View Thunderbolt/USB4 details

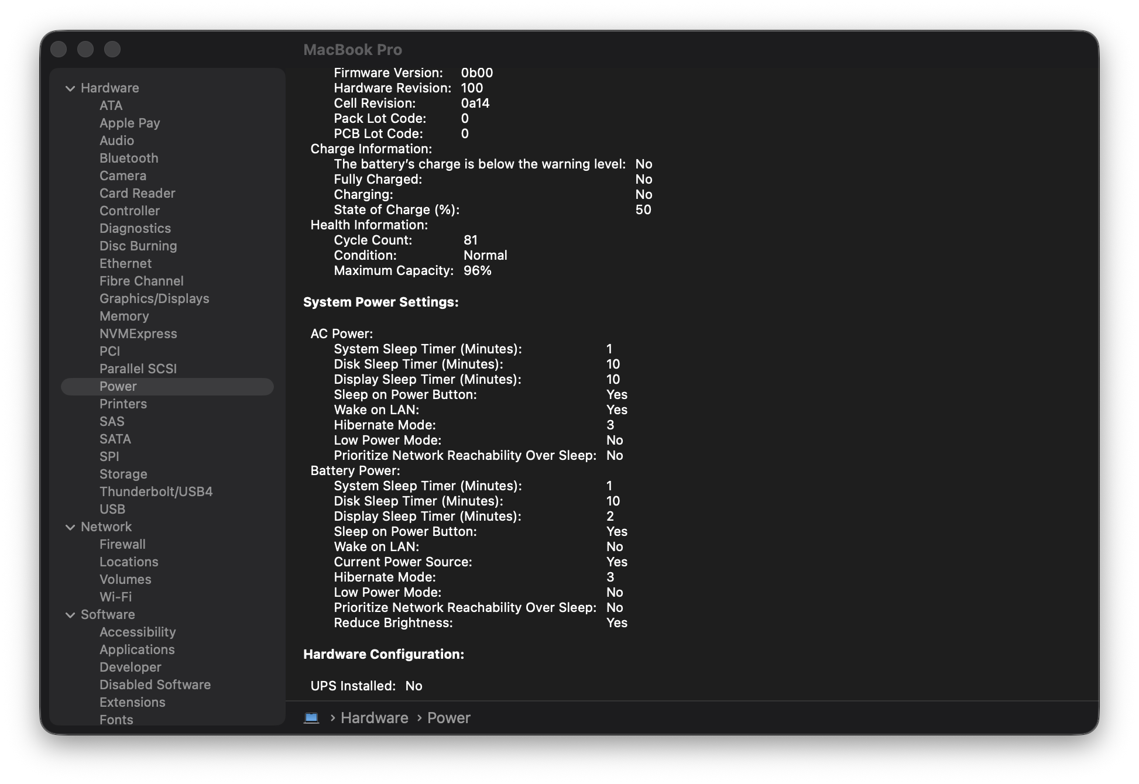pyautogui.click(x=156, y=491)
